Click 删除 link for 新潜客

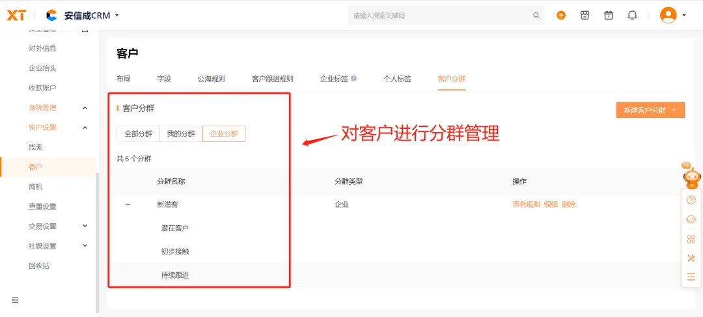(569, 204)
